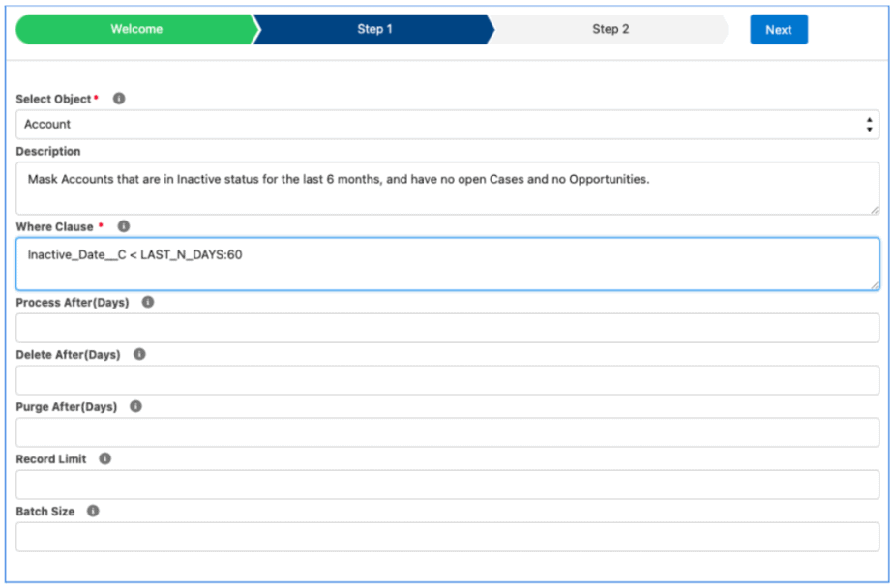
Task: Click the Delete After(Days) input field
Action: (447, 380)
